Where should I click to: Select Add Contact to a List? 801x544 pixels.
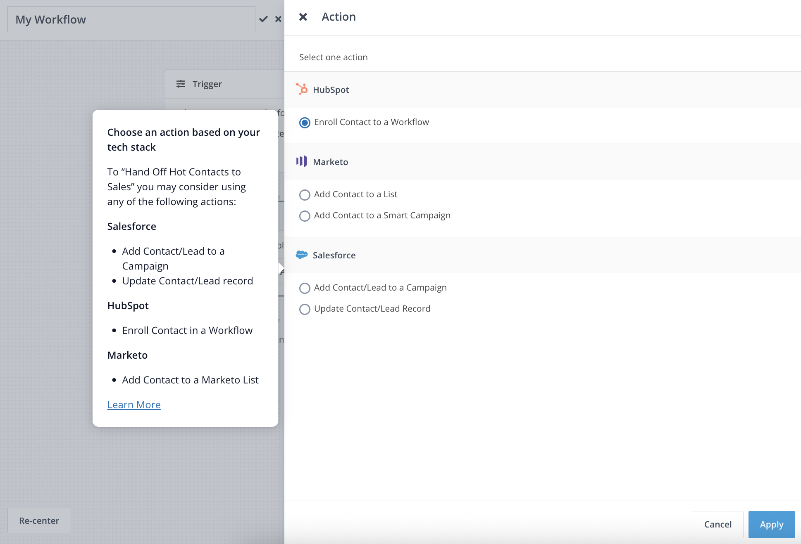click(x=305, y=195)
